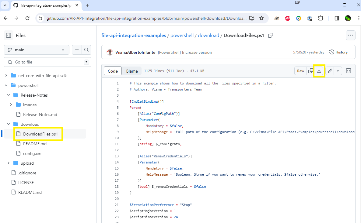Open the more options ellipsis menu
This screenshot has width=361, height=223.
[x=350, y=35]
